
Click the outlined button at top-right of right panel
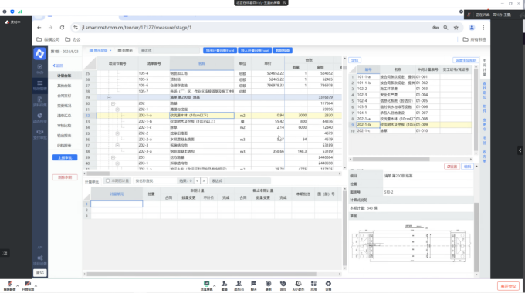[466, 60]
